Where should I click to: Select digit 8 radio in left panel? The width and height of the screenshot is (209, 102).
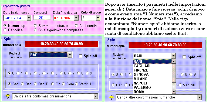tap(79, 73)
